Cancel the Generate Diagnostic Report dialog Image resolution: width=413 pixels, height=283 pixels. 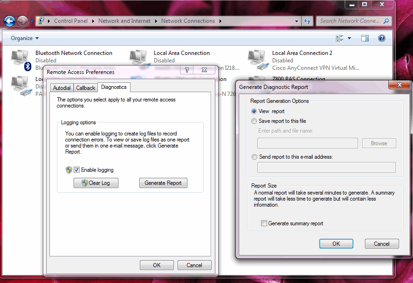coord(382,243)
